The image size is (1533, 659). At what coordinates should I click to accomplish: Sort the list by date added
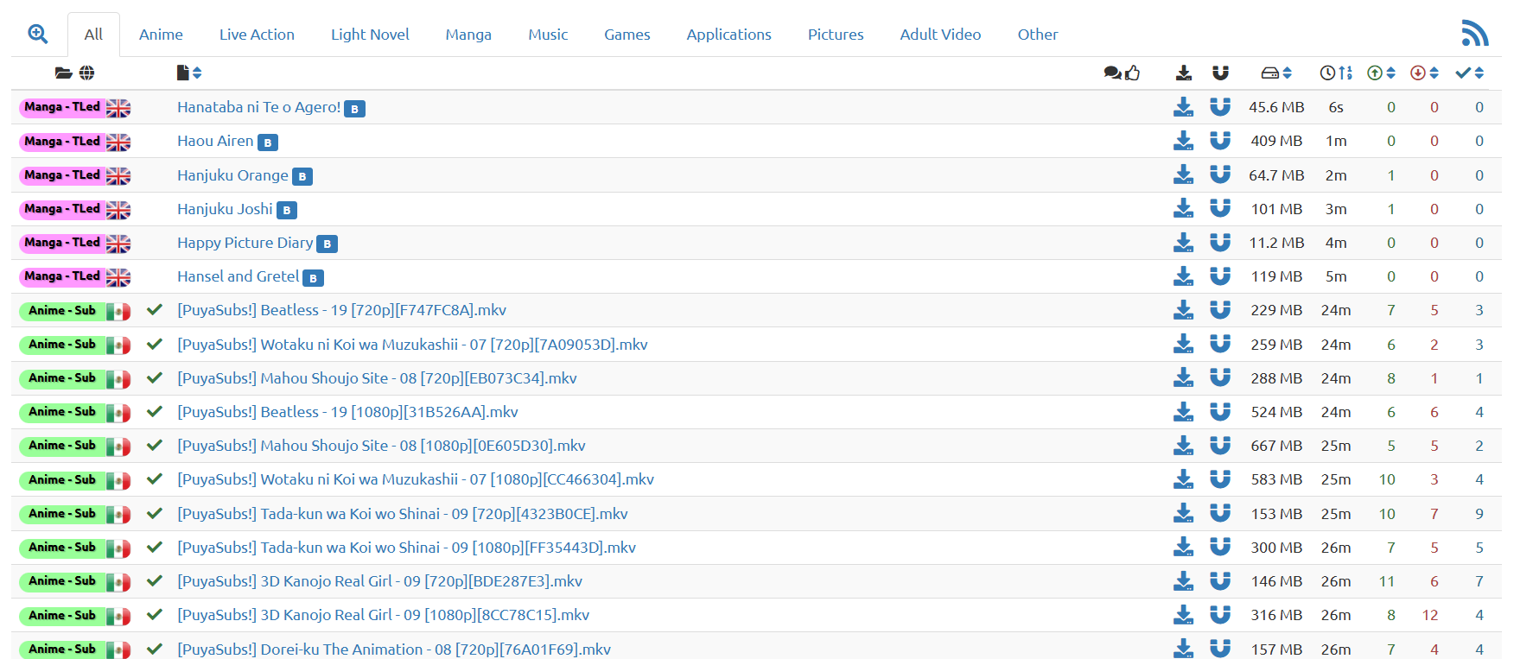(x=1336, y=73)
